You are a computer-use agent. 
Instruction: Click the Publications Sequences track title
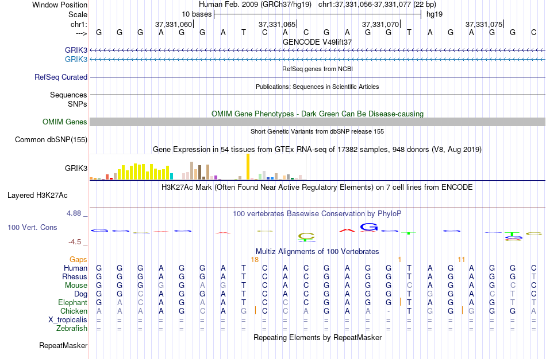click(x=317, y=87)
